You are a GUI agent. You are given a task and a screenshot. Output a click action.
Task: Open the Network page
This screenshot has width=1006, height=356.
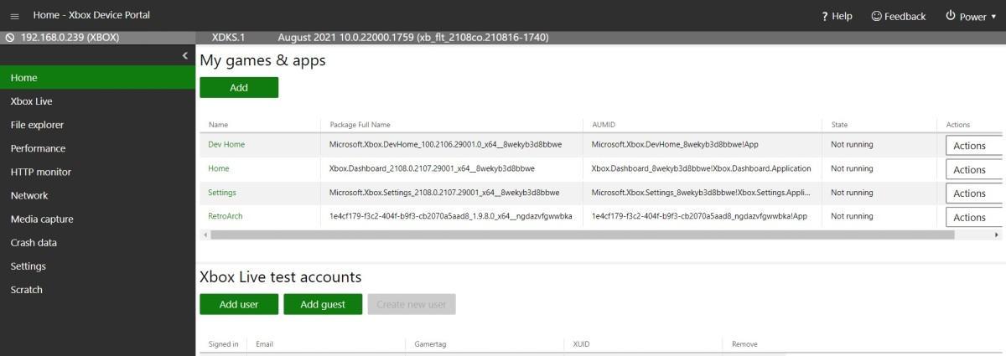[97, 194]
